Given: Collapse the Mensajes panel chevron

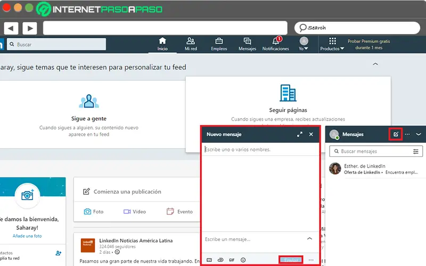Looking at the screenshot, I should click(419, 134).
